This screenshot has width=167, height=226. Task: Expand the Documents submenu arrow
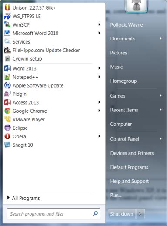160,38
